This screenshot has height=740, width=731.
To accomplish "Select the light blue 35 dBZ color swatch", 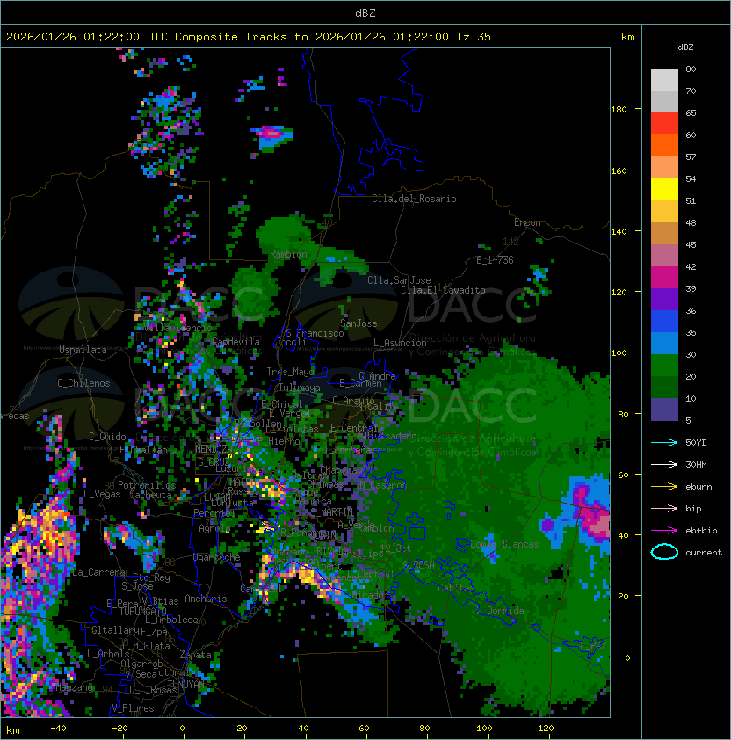I will (x=664, y=343).
